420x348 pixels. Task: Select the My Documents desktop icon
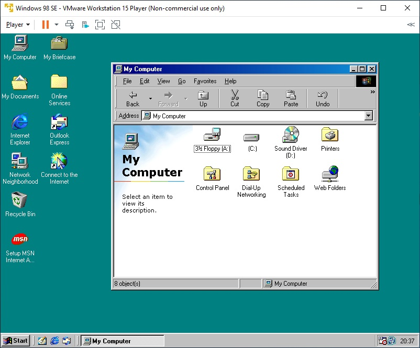20,87
